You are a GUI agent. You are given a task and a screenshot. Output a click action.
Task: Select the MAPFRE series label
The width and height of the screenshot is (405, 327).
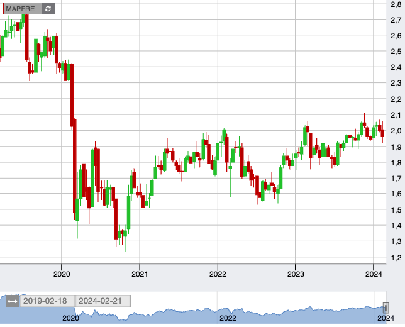click(20, 9)
